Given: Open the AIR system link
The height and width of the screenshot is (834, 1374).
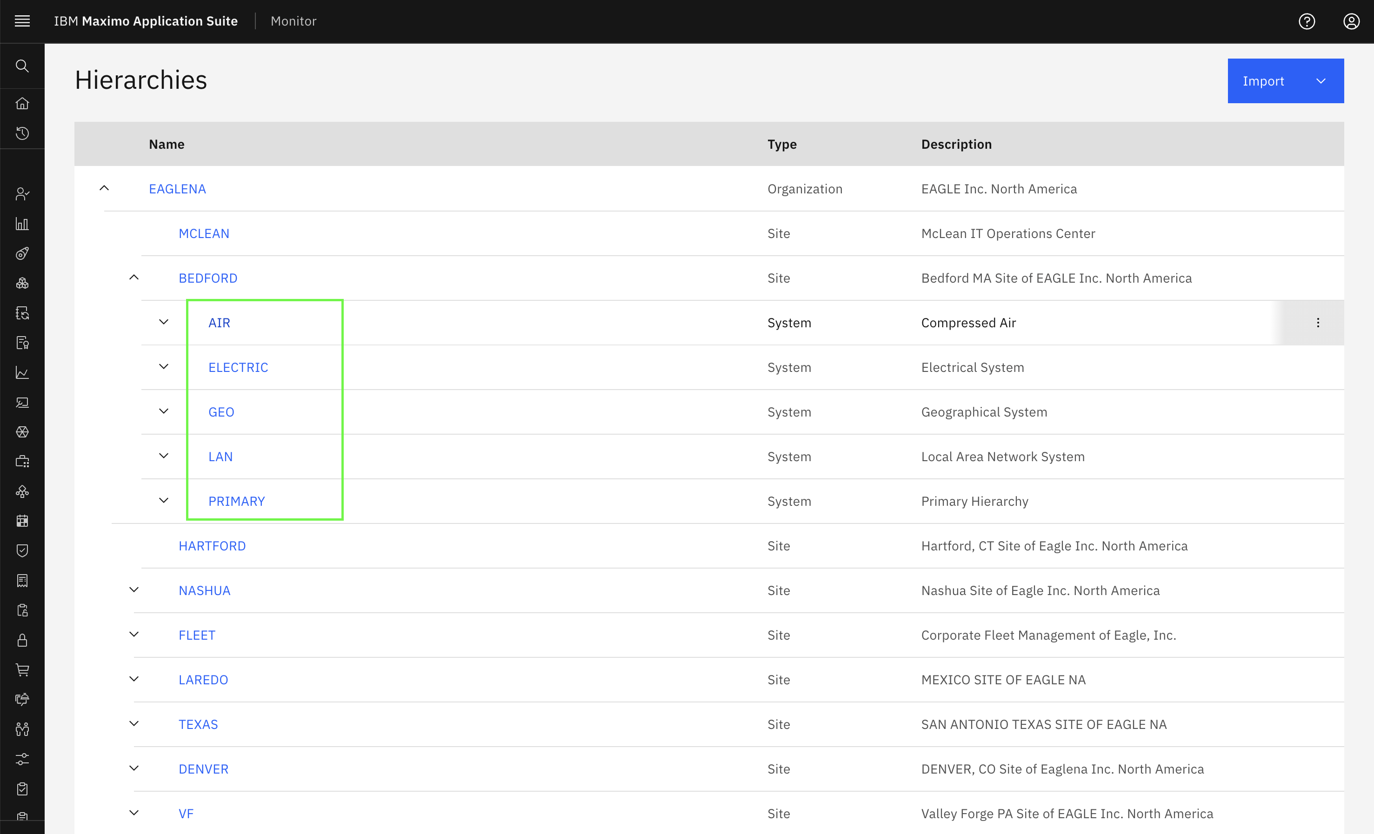Looking at the screenshot, I should (x=219, y=323).
